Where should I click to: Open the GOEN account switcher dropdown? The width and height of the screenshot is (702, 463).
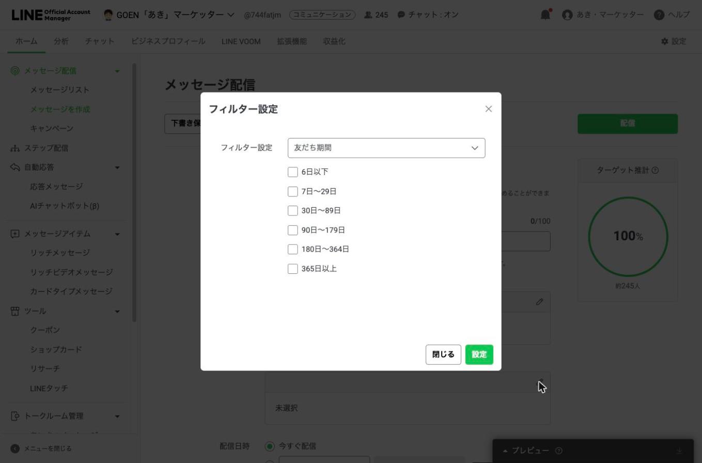click(169, 14)
